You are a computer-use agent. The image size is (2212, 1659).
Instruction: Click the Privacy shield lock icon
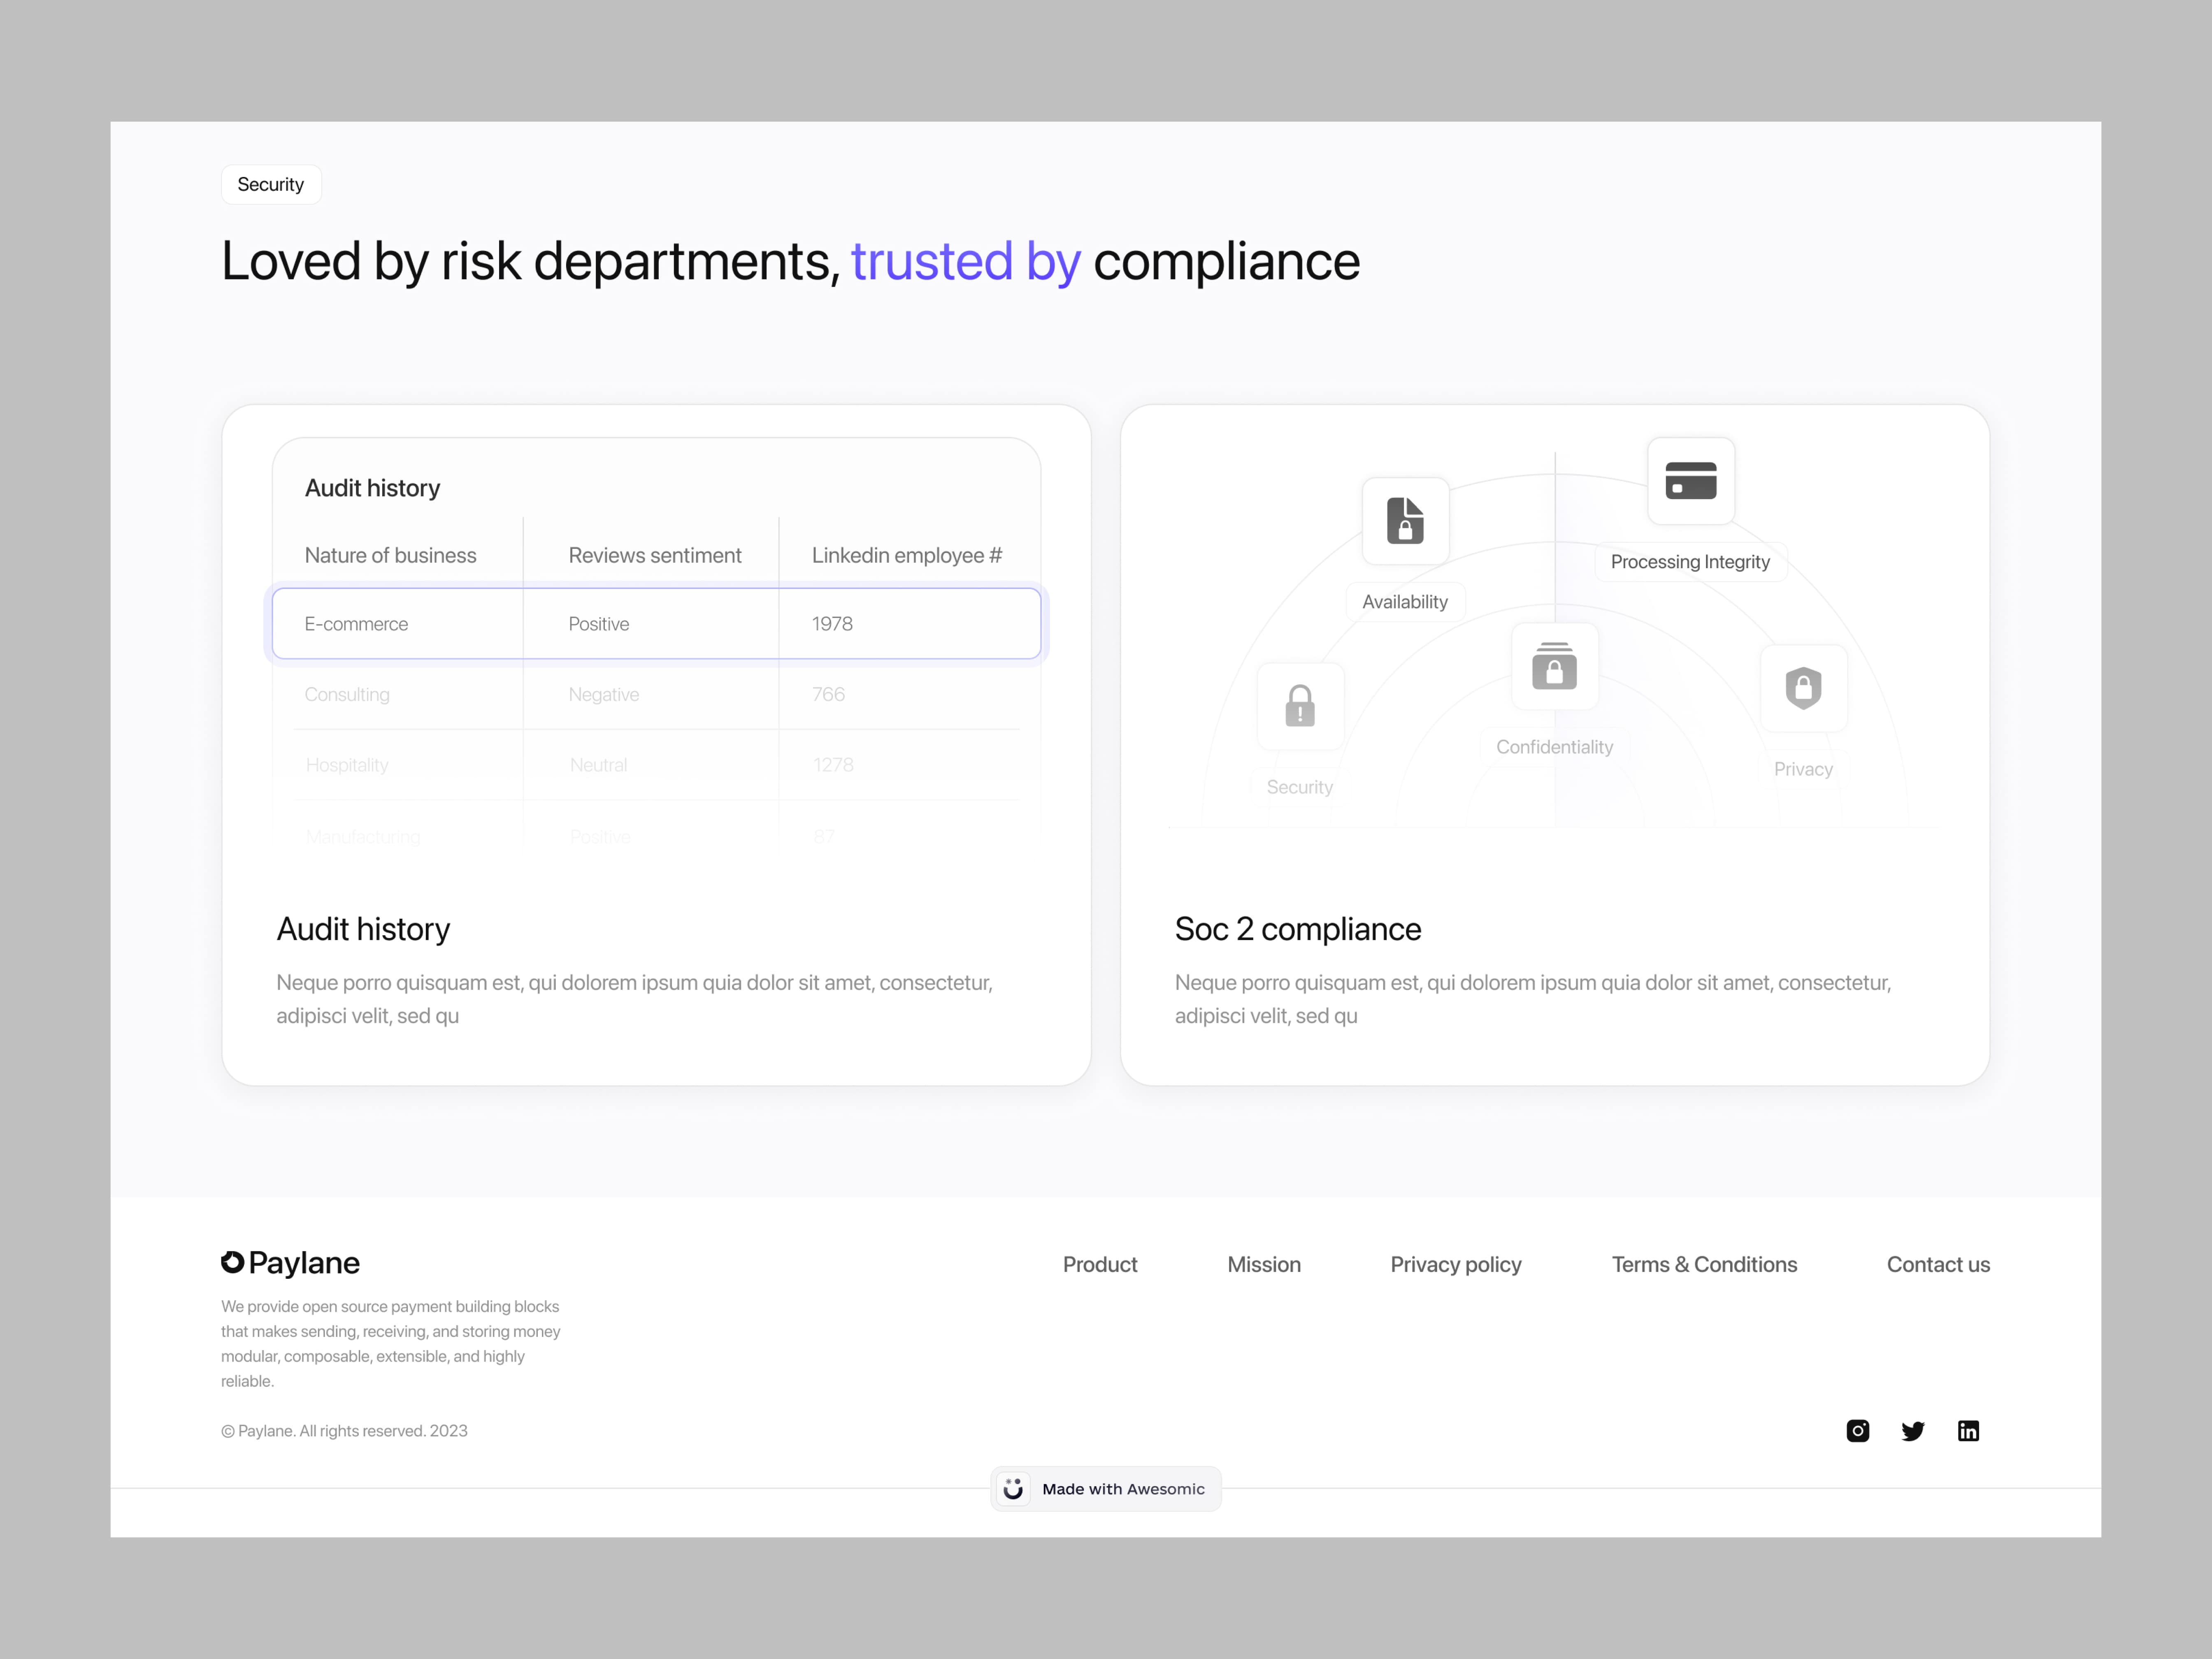(x=1803, y=688)
